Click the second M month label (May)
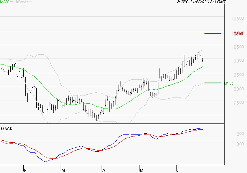 pyautogui.click(x=141, y=170)
